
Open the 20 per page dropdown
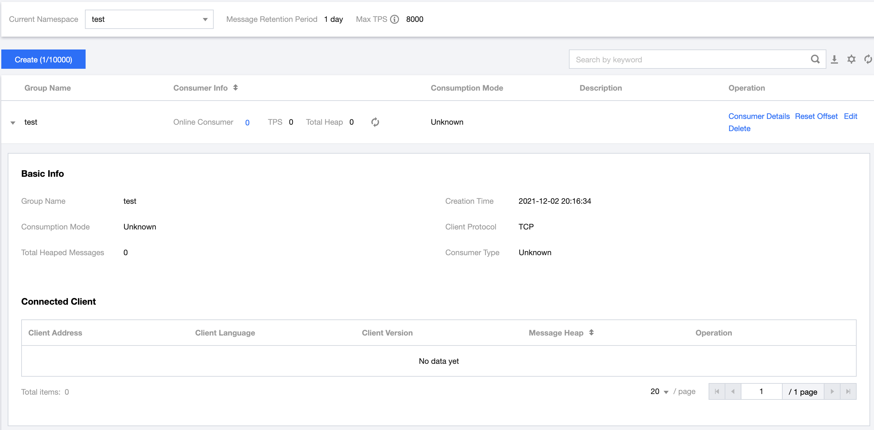[659, 391]
